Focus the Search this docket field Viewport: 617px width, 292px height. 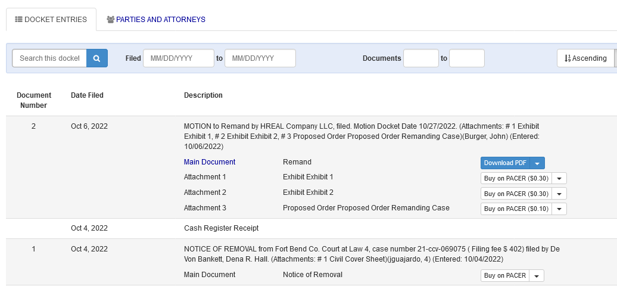coord(49,58)
